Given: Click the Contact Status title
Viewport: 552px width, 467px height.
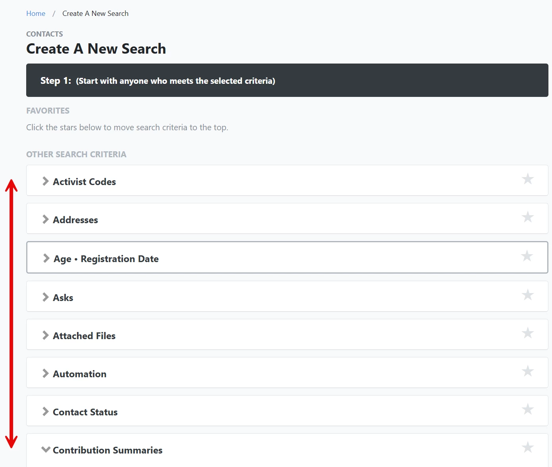Looking at the screenshot, I should [x=85, y=412].
